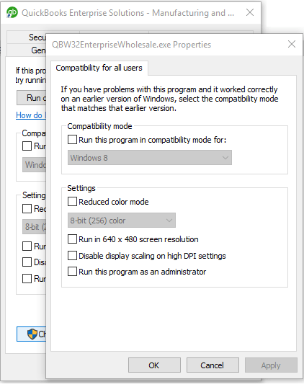304x387 pixels.
Task: Close the QuickBooks Enterprise Solutions window
Action: tap(250, 12)
